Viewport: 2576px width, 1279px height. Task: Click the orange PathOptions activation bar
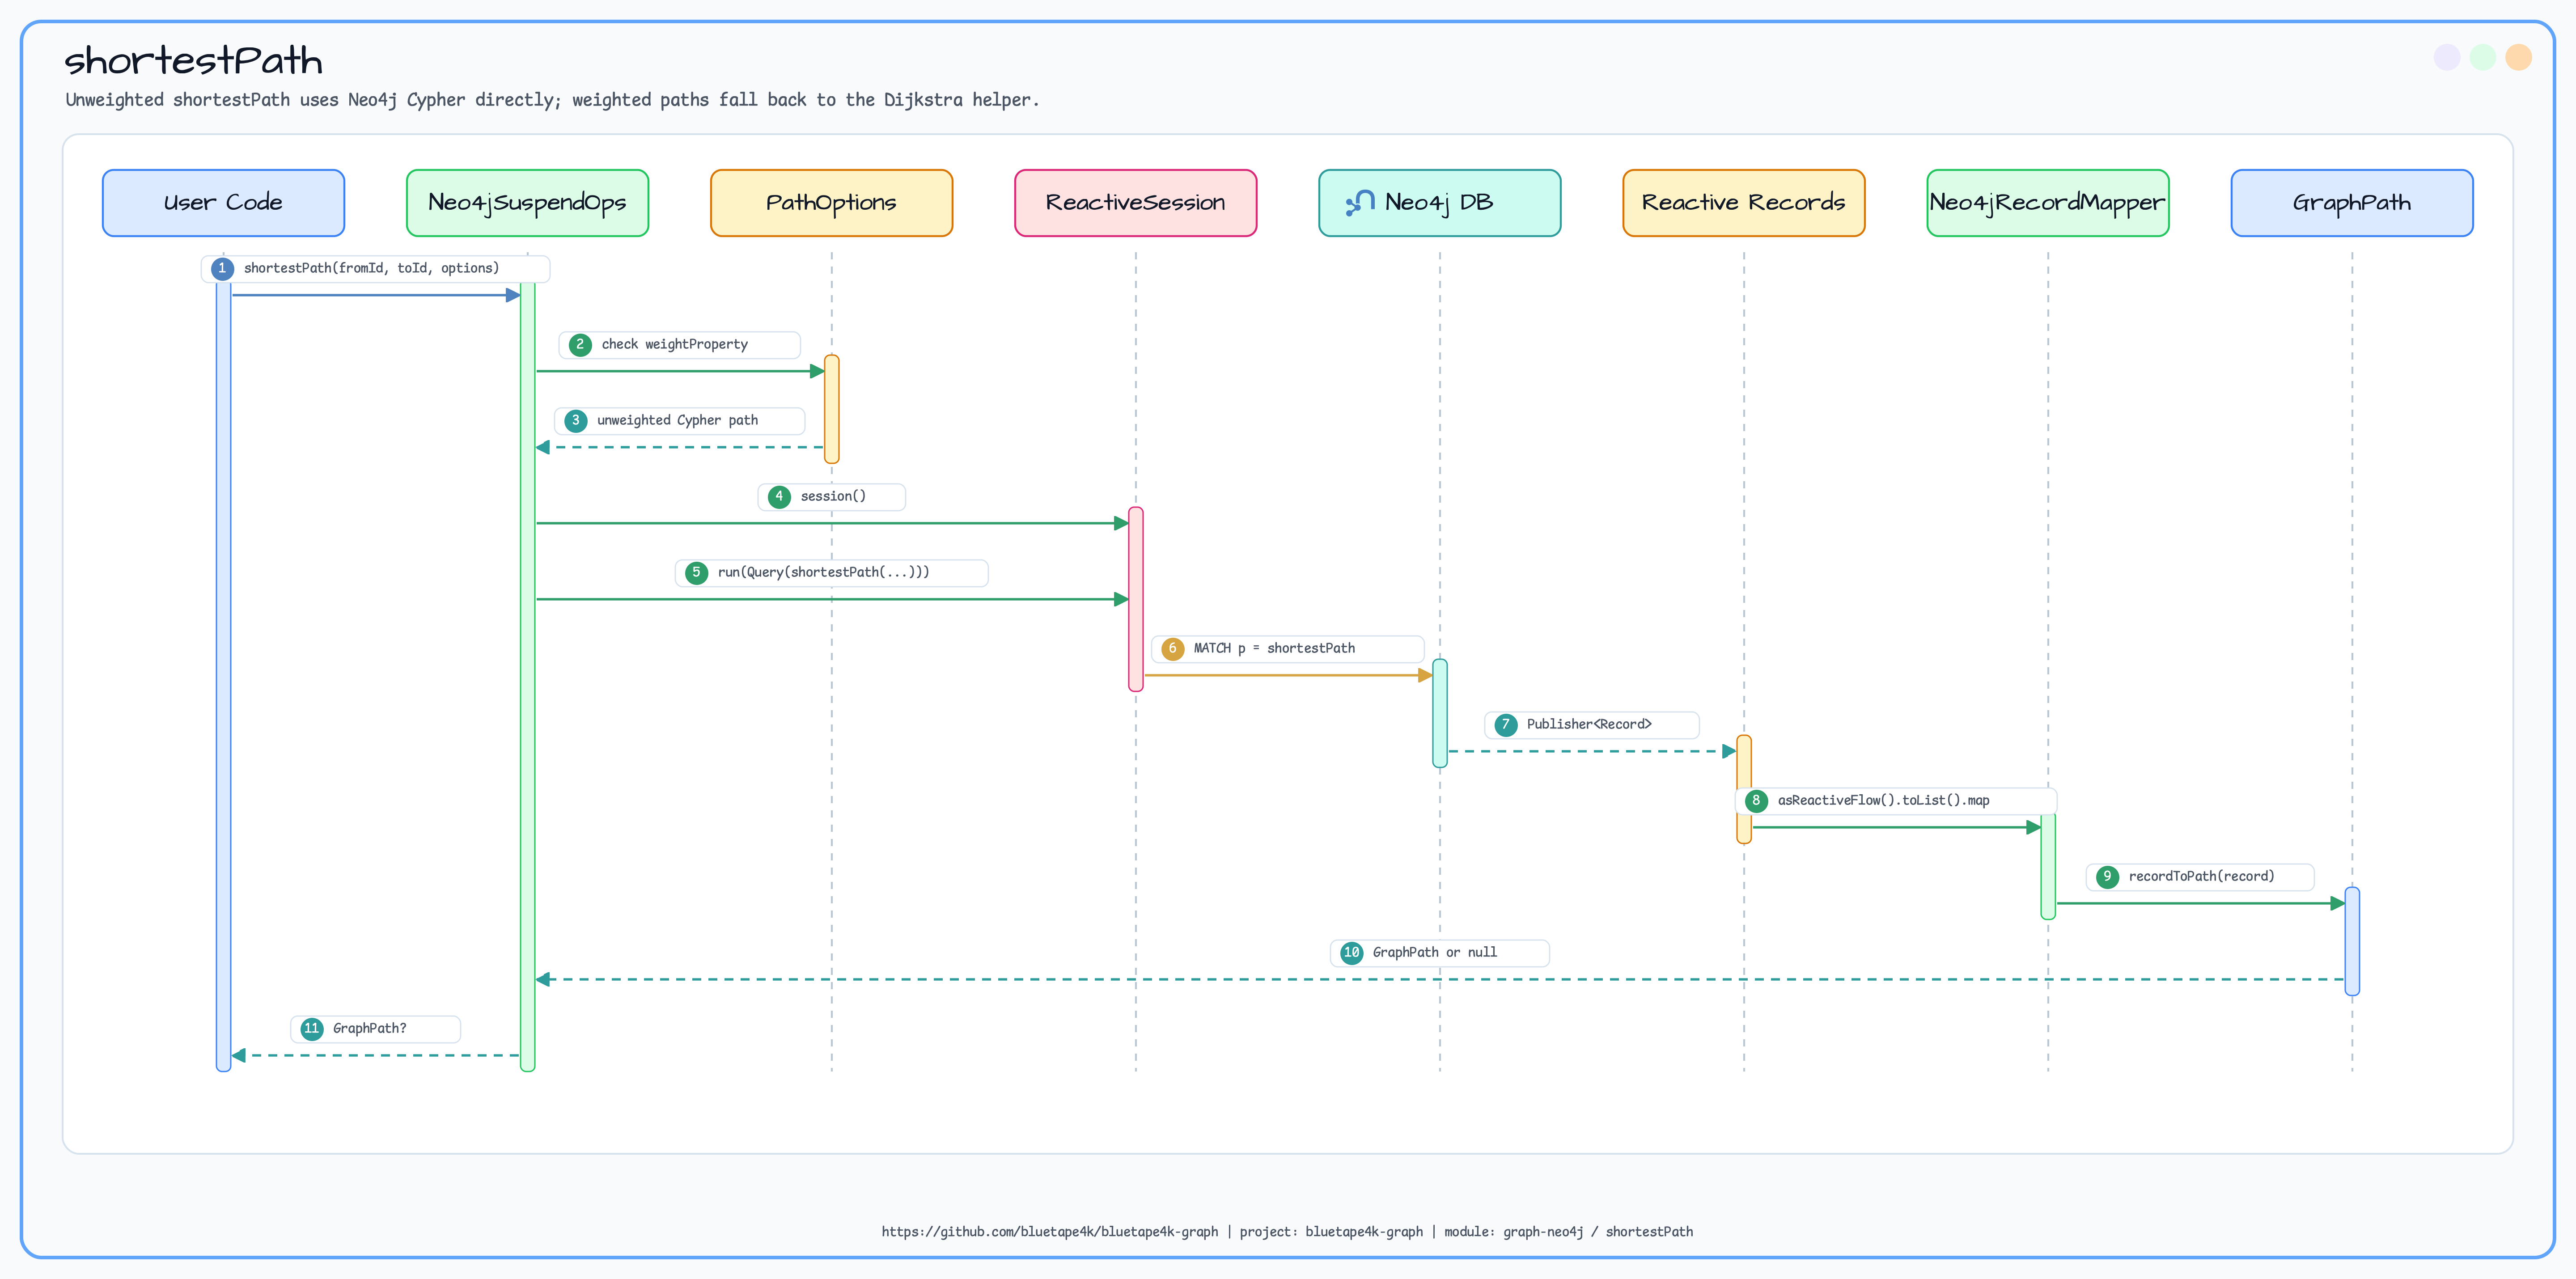click(831, 409)
